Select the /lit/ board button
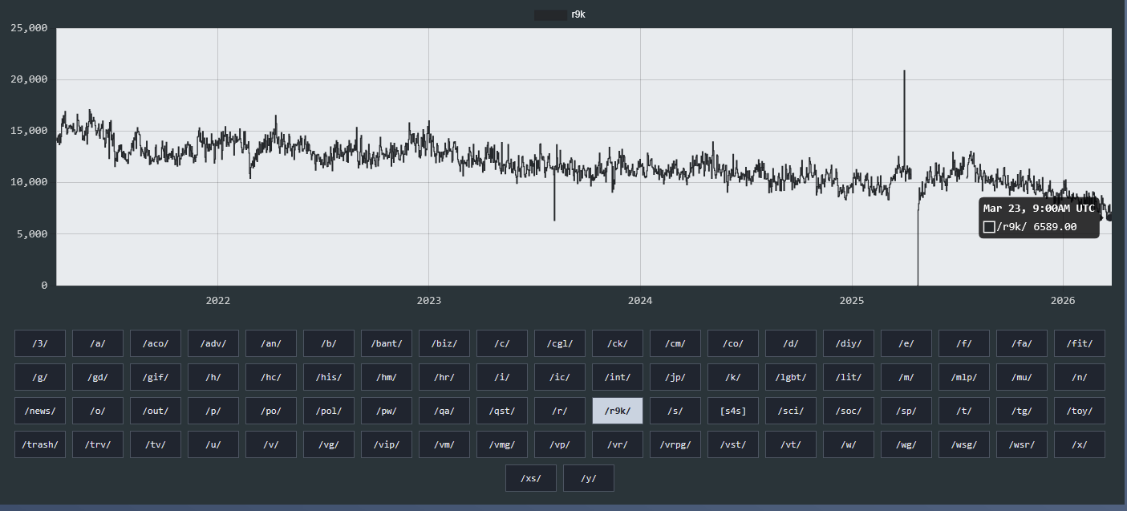 click(x=849, y=377)
